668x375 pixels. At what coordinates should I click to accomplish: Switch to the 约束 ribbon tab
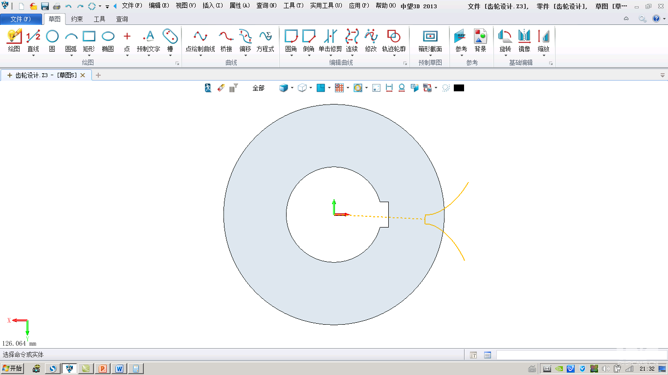[77, 19]
